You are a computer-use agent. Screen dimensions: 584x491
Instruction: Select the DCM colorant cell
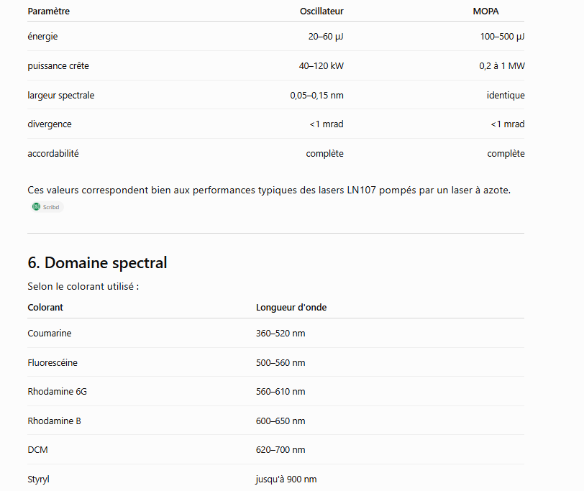pyautogui.click(x=37, y=450)
